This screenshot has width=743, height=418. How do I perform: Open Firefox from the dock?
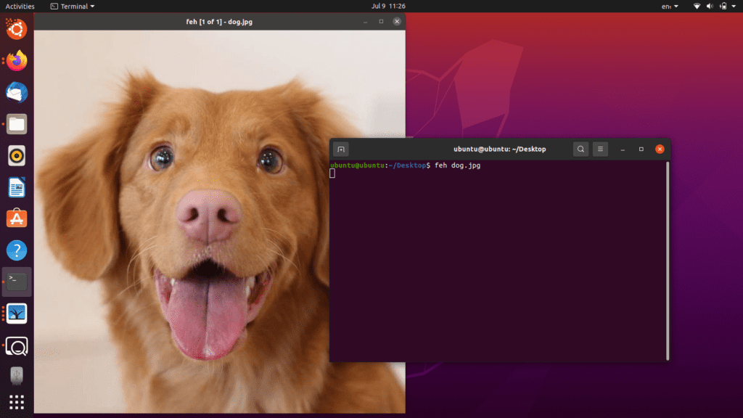point(16,60)
